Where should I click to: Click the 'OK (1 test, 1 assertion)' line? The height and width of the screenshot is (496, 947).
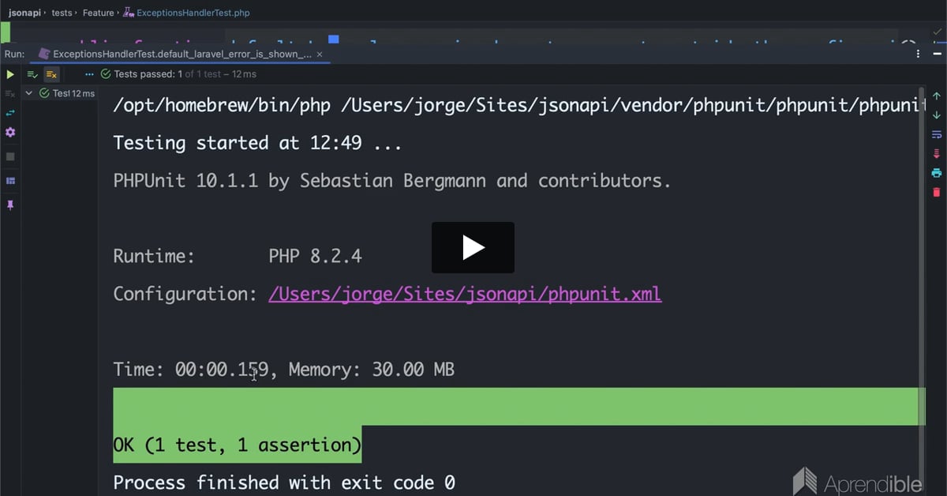(x=238, y=445)
